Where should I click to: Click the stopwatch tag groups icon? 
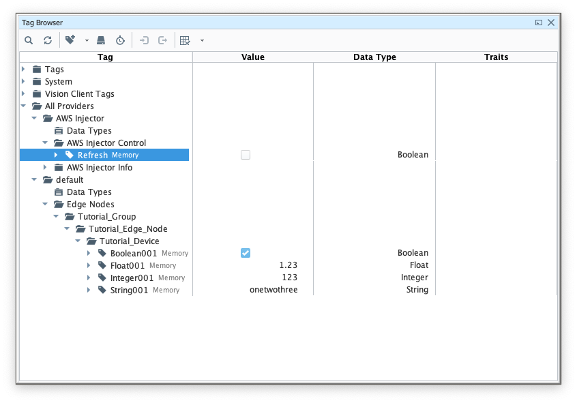[120, 40]
